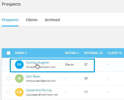Sort the table by the RATING column
The image size is (124, 100).
coord(72,53)
